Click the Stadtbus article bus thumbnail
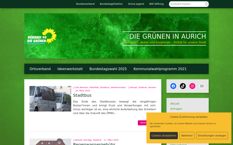 click(50, 99)
